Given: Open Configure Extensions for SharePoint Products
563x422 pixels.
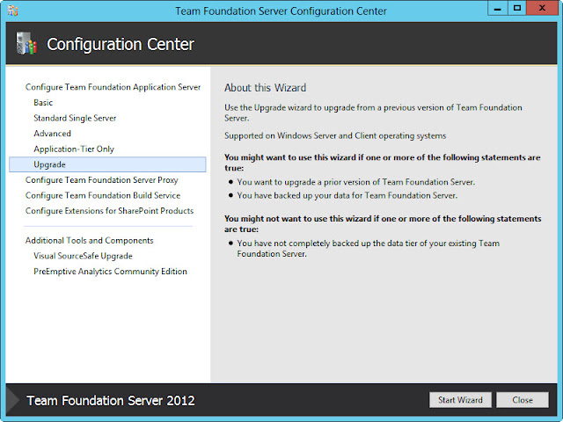Looking at the screenshot, I should click(109, 211).
